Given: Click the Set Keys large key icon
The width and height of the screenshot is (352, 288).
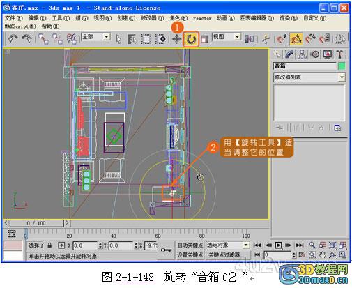Looking at the screenshot, I should pyautogui.click(x=166, y=250).
